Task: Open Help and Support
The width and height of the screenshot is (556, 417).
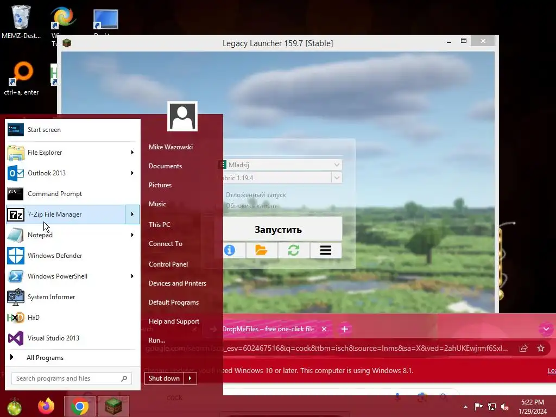Action: 174,321
